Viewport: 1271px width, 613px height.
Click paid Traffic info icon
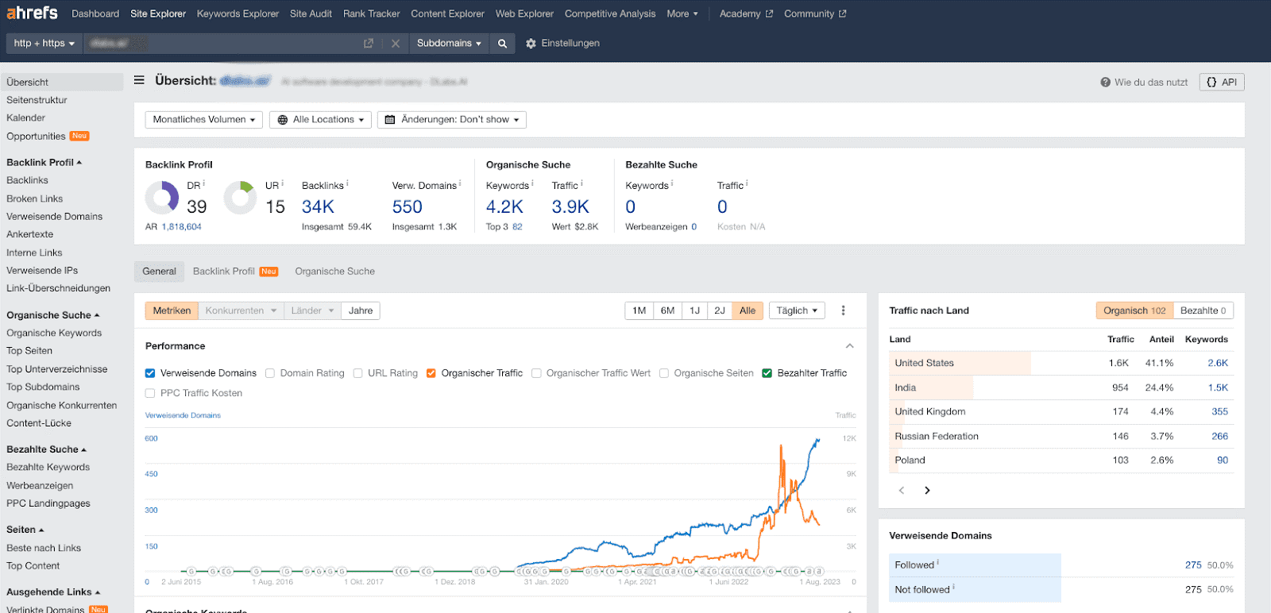tap(747, 183)
